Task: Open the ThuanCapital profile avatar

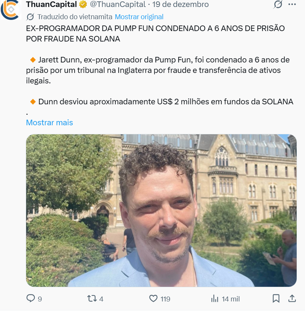Action: [10, 10]
